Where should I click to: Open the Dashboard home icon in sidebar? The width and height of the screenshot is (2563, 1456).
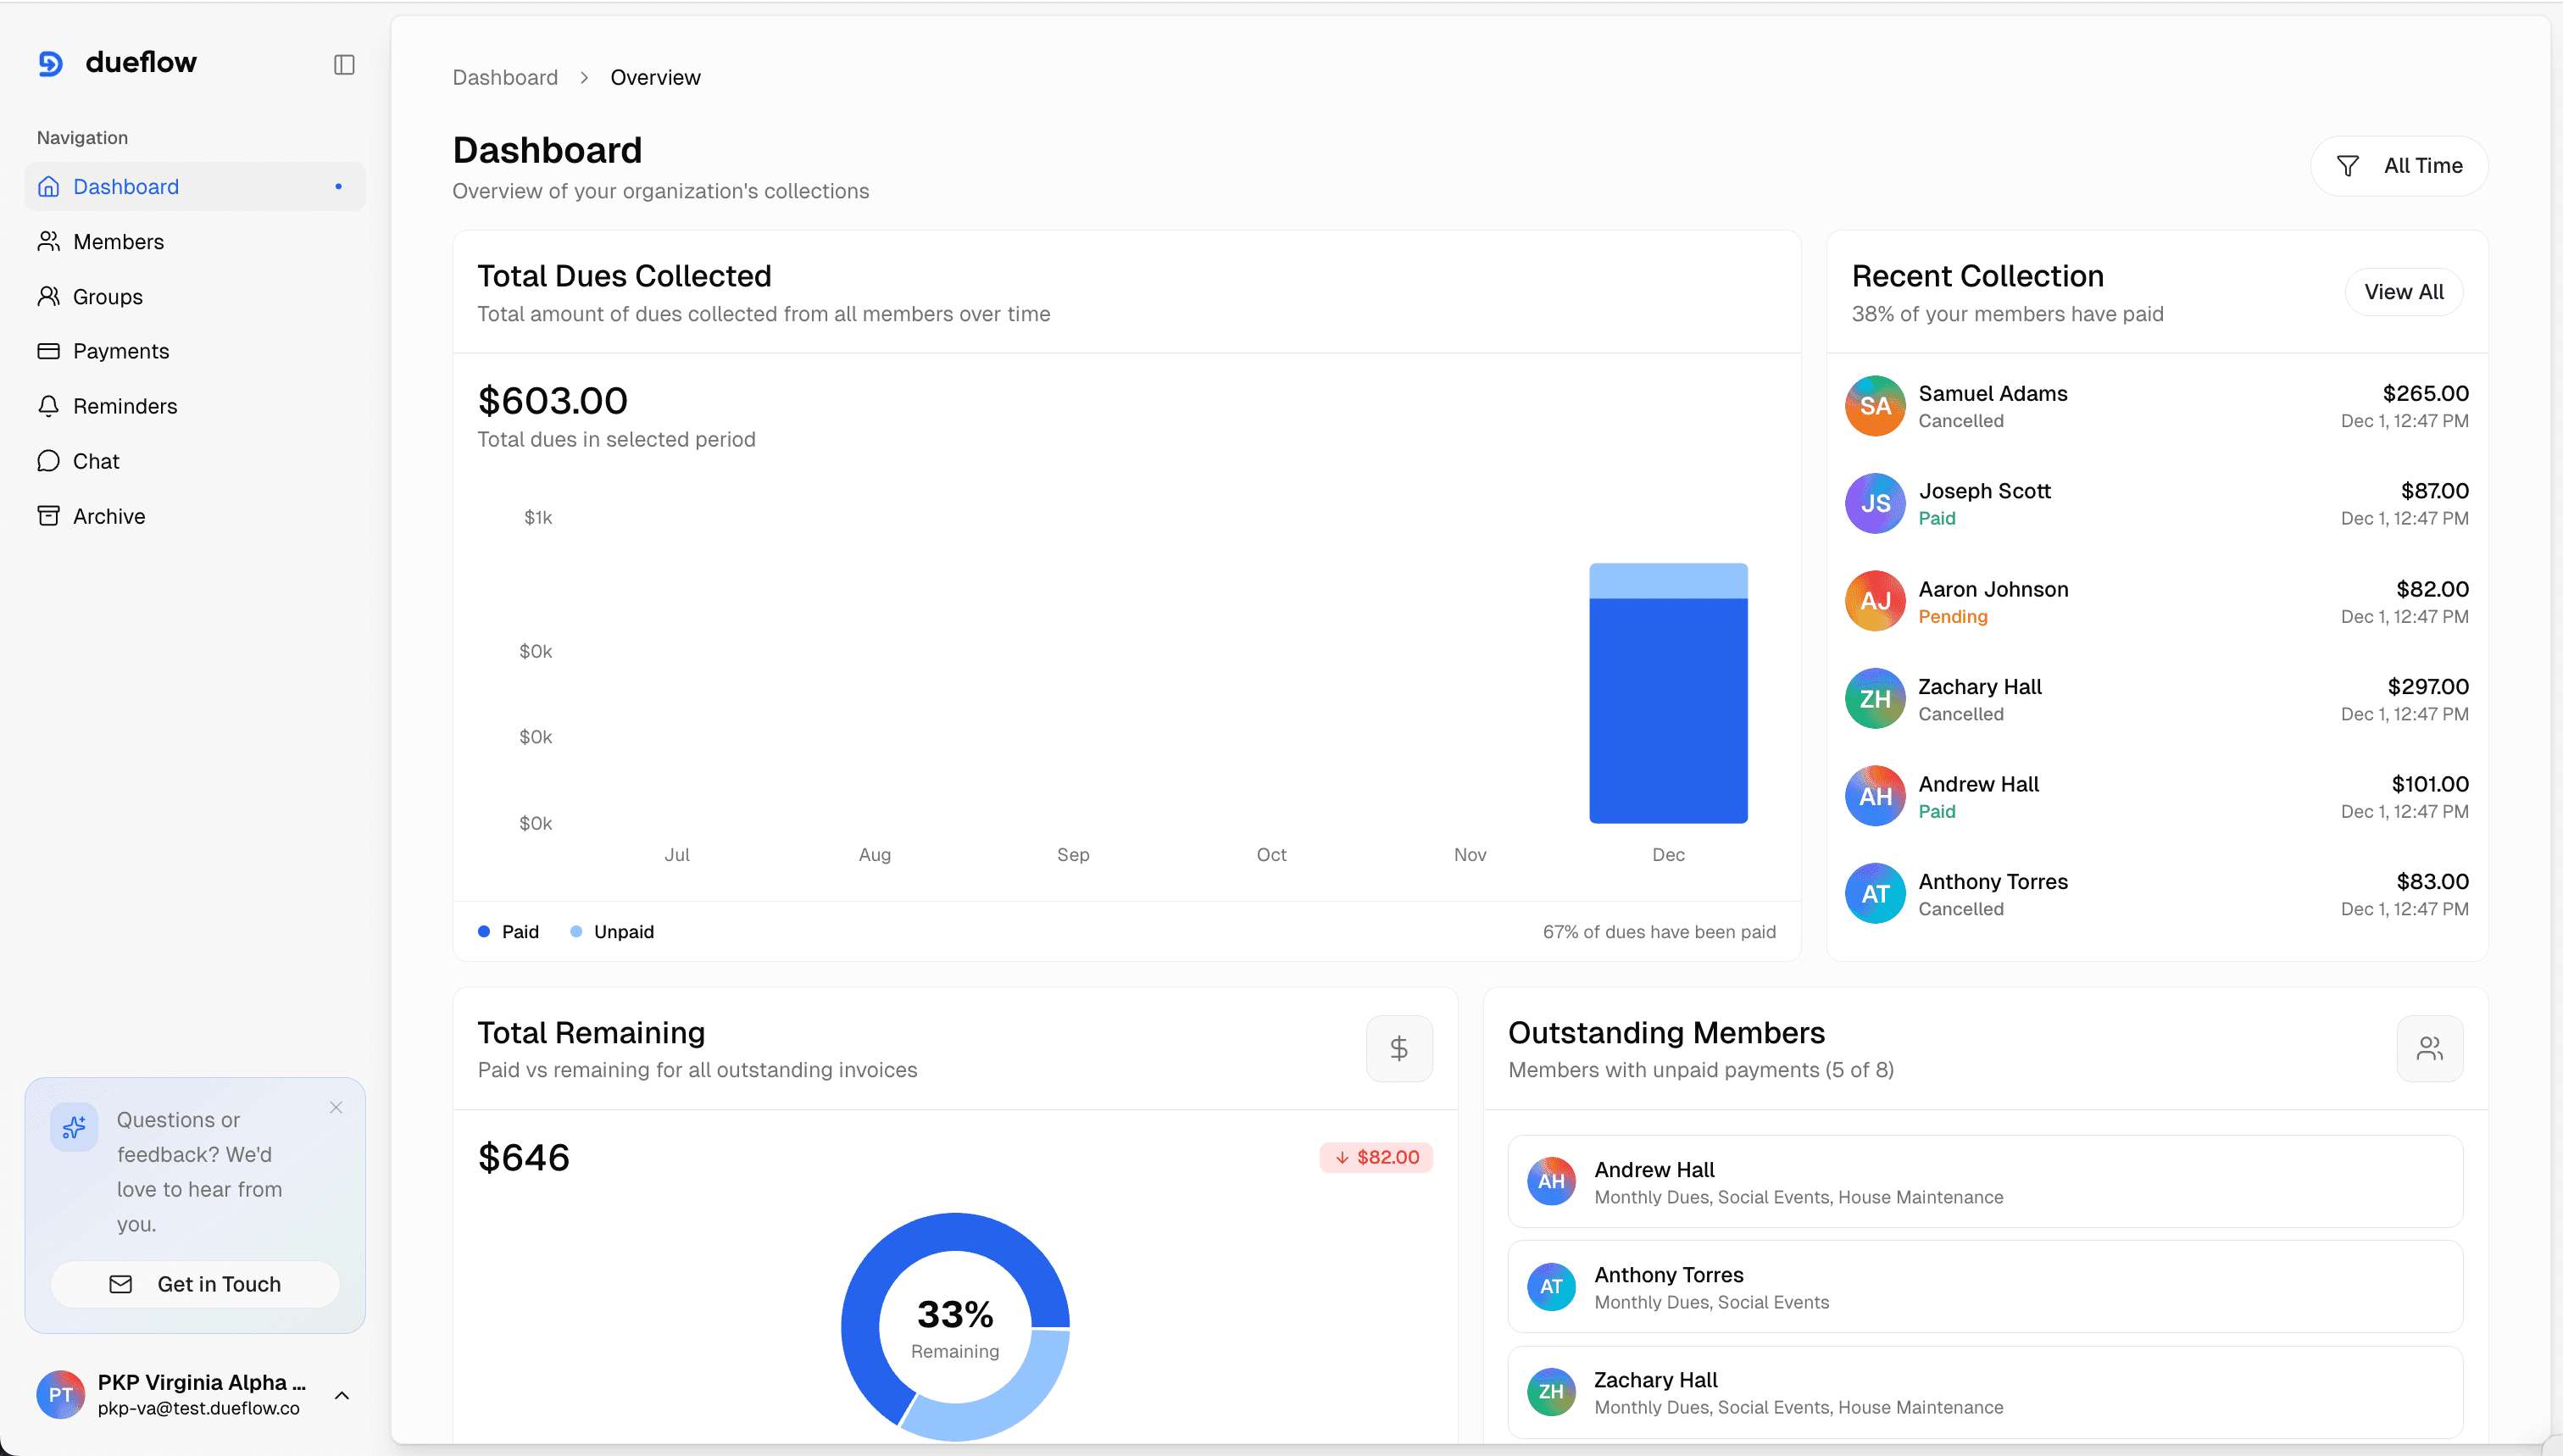49,186
